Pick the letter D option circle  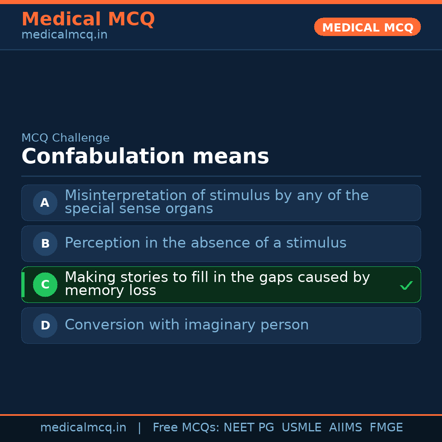click(45, 325)
